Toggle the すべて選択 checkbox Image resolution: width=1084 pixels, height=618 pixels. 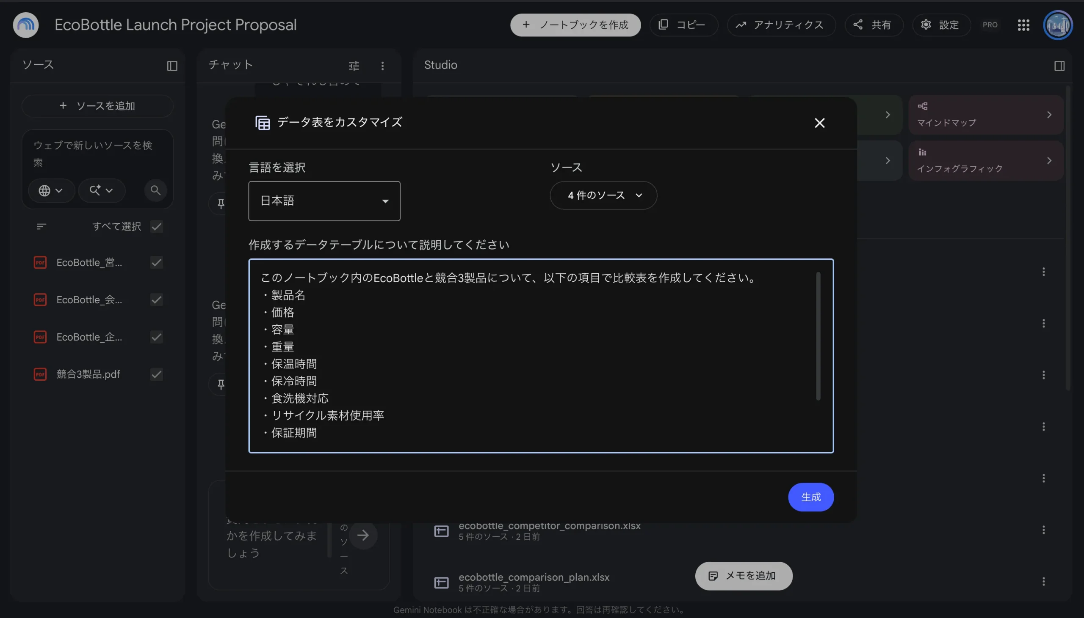pos(156,226)
